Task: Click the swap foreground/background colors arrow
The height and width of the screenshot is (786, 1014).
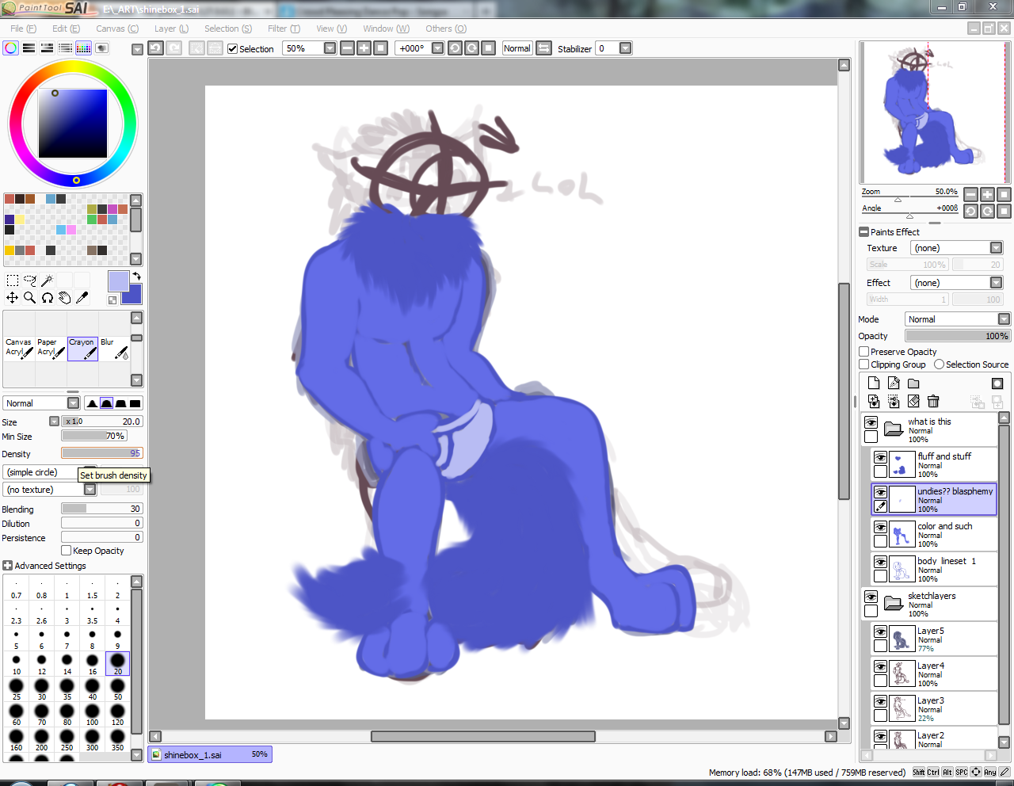Action: [x=136, y=277]
